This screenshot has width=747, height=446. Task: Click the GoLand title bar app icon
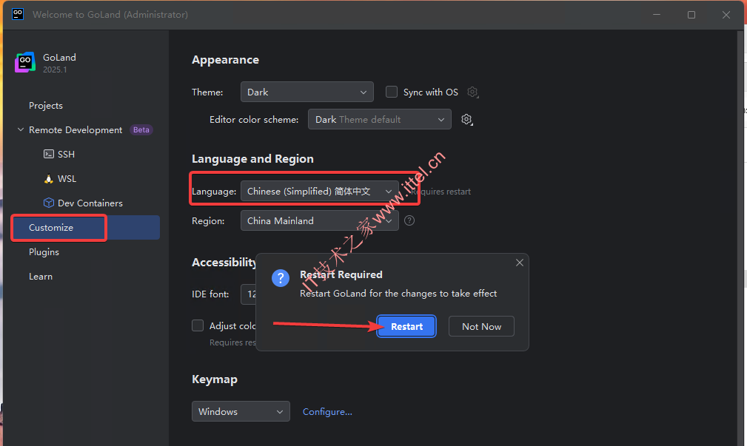pyautogui.click(x=18, y=14)
